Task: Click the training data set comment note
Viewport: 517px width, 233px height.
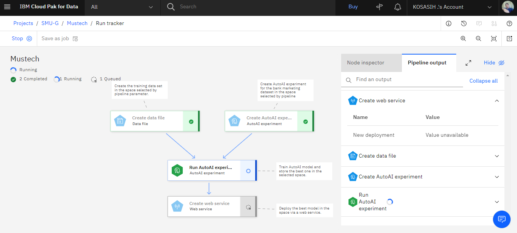Action: [139, 90]
